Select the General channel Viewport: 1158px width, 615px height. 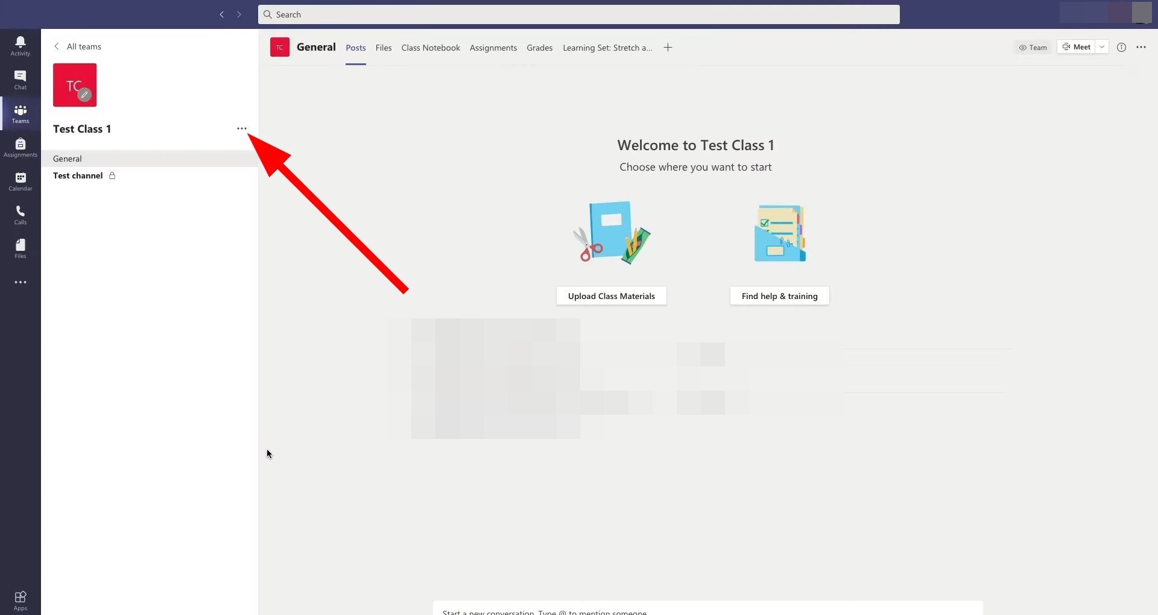tap(150, 159)
